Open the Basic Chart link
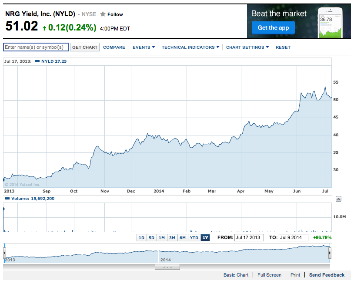354x284 pixels. click(236, 275)
